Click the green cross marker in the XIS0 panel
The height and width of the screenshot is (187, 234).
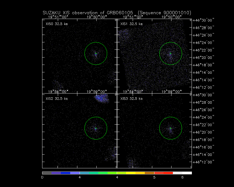96,53
